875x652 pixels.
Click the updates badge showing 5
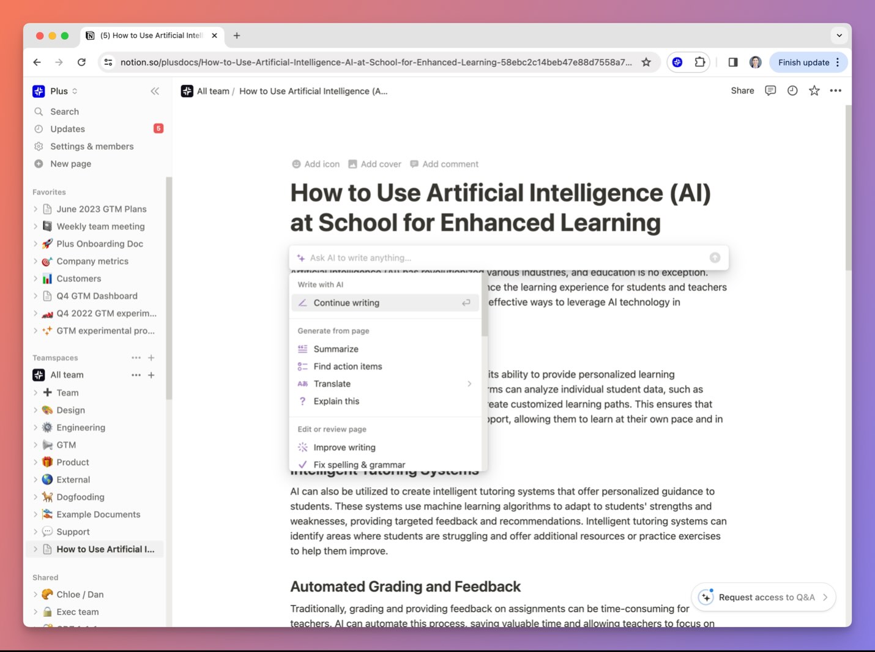158,128
